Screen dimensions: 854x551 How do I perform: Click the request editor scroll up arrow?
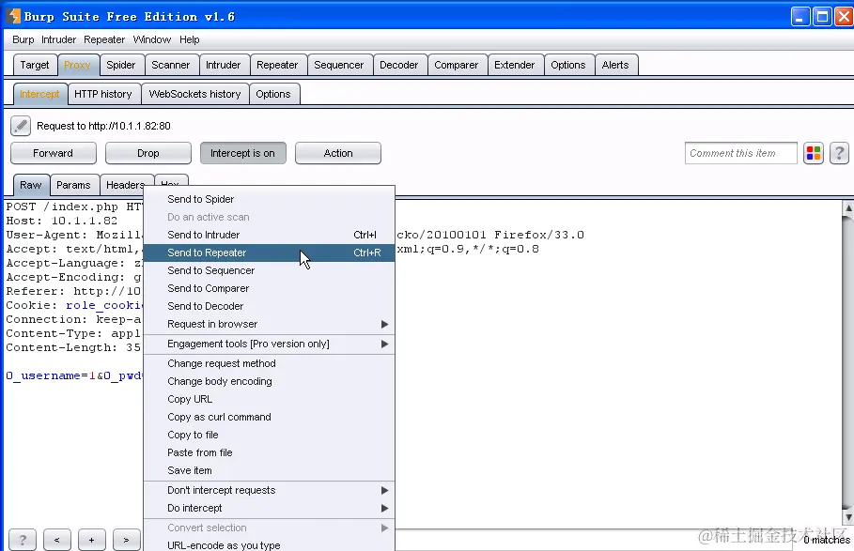(848, 208)
